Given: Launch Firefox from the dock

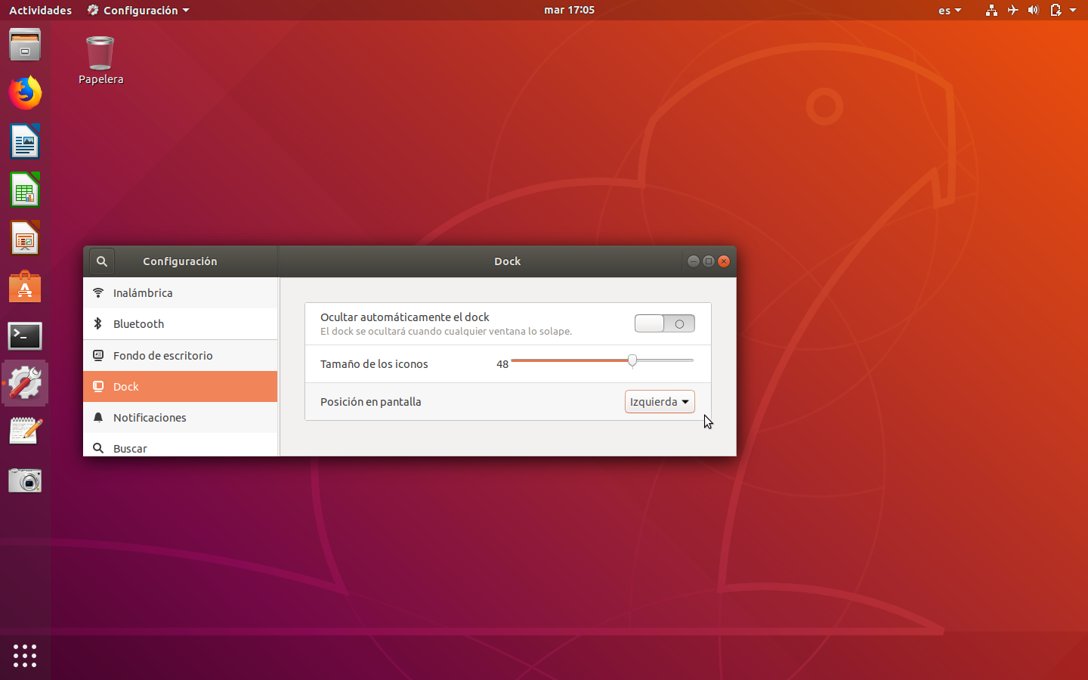Looking at the screenshot, I should (25, 93).
